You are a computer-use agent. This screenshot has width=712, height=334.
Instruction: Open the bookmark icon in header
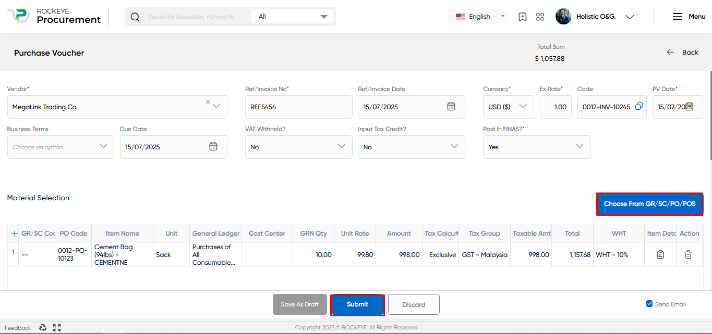pyautogui.click(x=523, y=17)
